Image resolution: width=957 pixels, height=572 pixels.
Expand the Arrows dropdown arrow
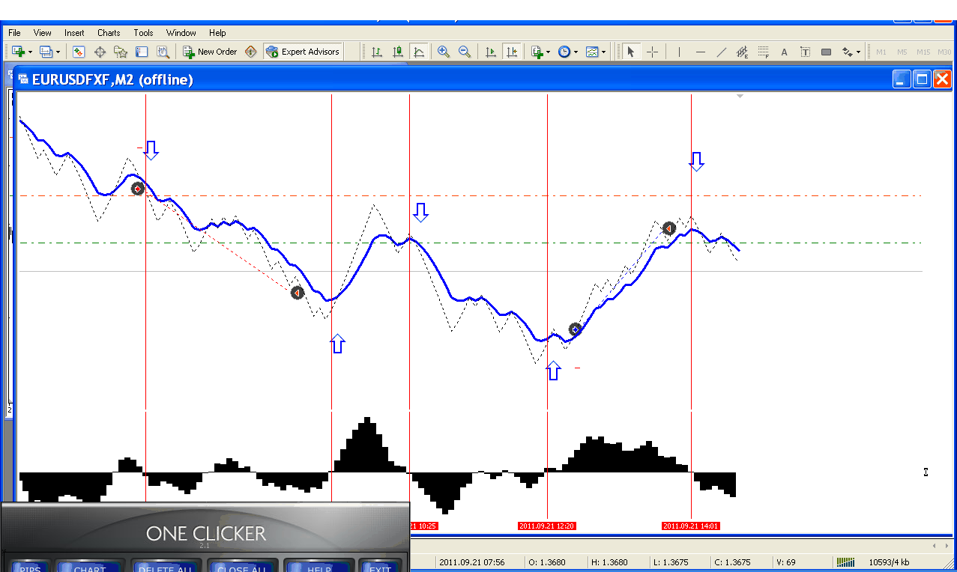point(858,52)
